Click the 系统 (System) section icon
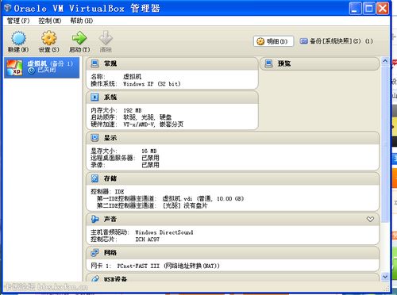Image resolution: width=397 pixels, height=295 pixels. pyautogui.click(x=94, y=97)
